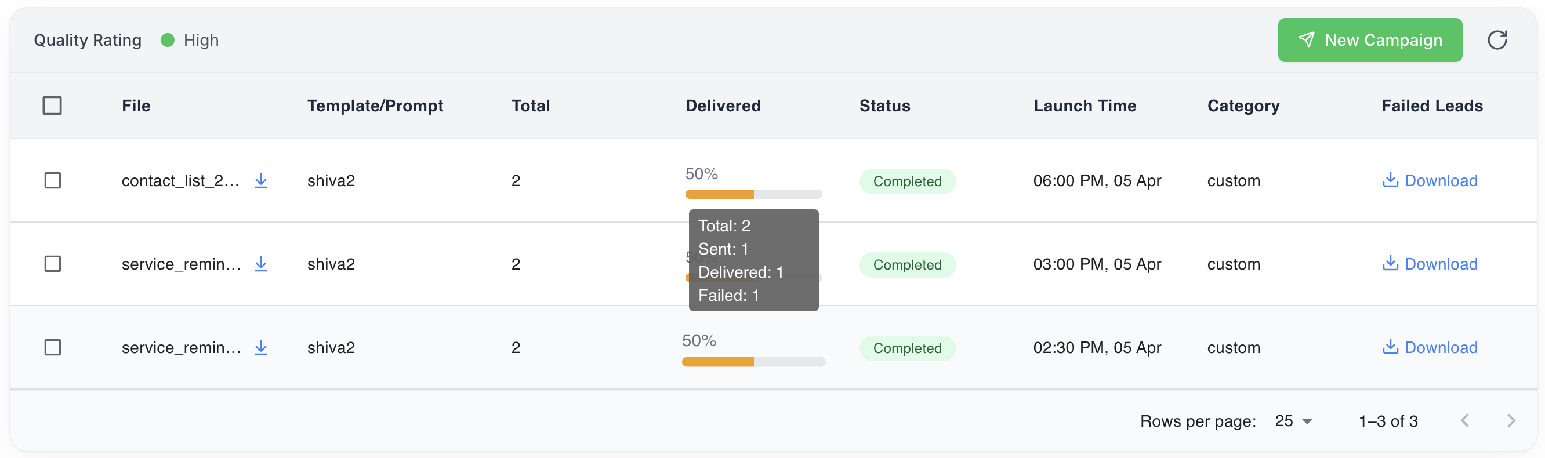Screen dimensions: 1545x458
Task: Download the contact_list_2 file via arrow icon
Action: click(261, 180)
